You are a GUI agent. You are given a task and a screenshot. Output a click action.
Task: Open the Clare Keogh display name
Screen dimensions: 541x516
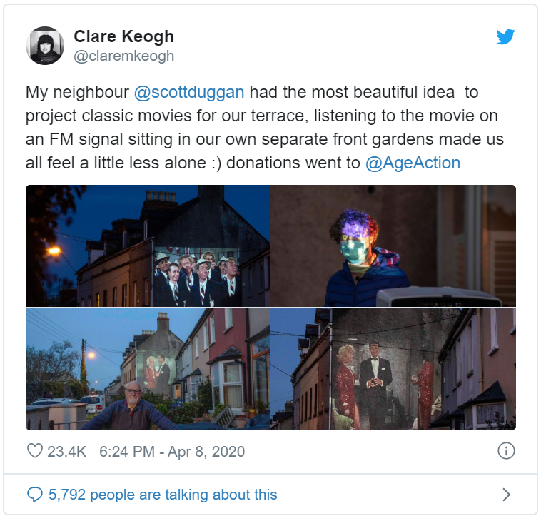point(124,36)
